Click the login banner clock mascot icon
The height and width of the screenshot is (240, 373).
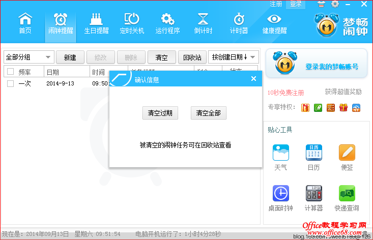[285, 63]
